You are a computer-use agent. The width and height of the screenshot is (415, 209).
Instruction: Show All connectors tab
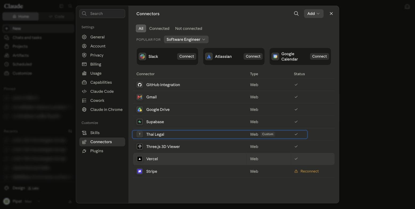pyautogui.click(x=141, y=29)
